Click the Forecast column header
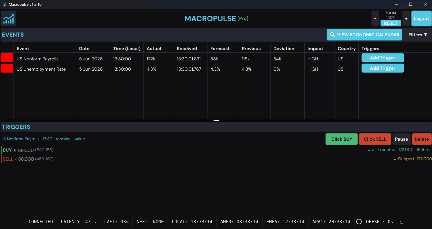This screenshot has width=432, height=229. coord(220,48)
